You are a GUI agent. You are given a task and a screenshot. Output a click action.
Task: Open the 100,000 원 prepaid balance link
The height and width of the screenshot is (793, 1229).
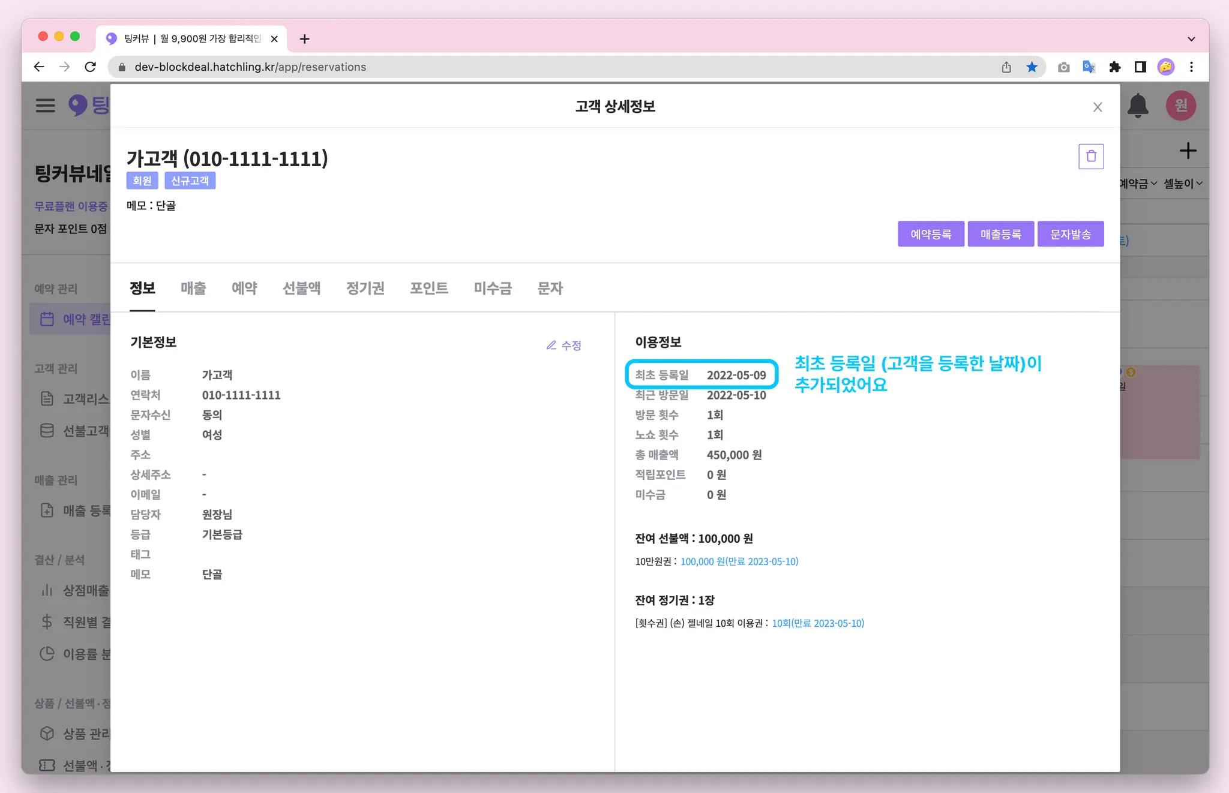(739, 561)
